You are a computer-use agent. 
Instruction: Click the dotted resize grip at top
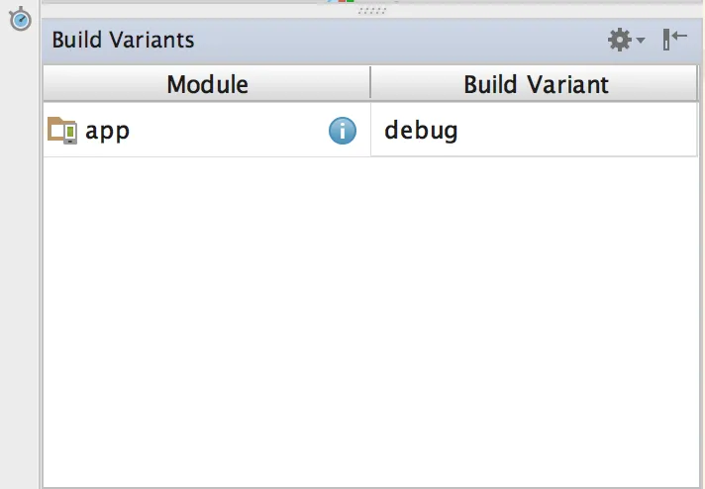click(x=371, y=10)
